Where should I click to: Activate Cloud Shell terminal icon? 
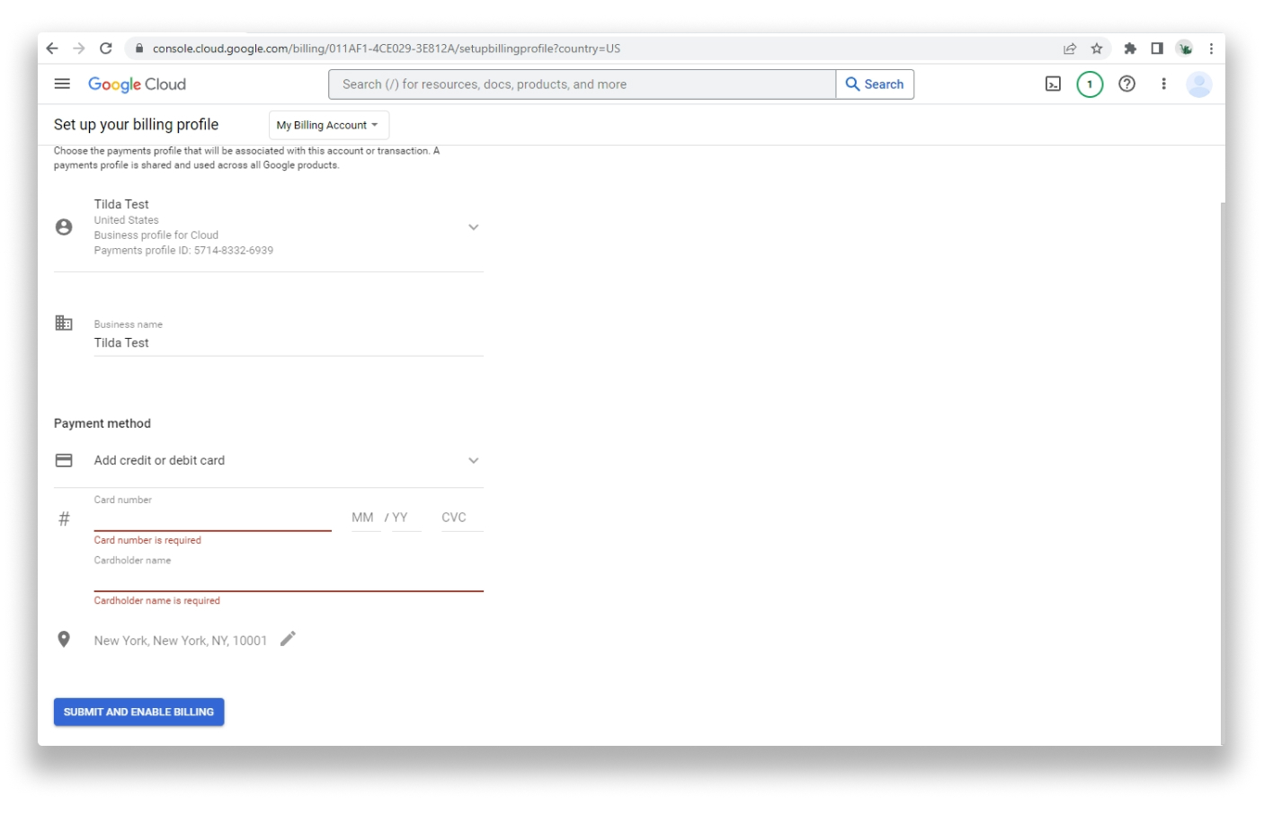coord(1053,84)
